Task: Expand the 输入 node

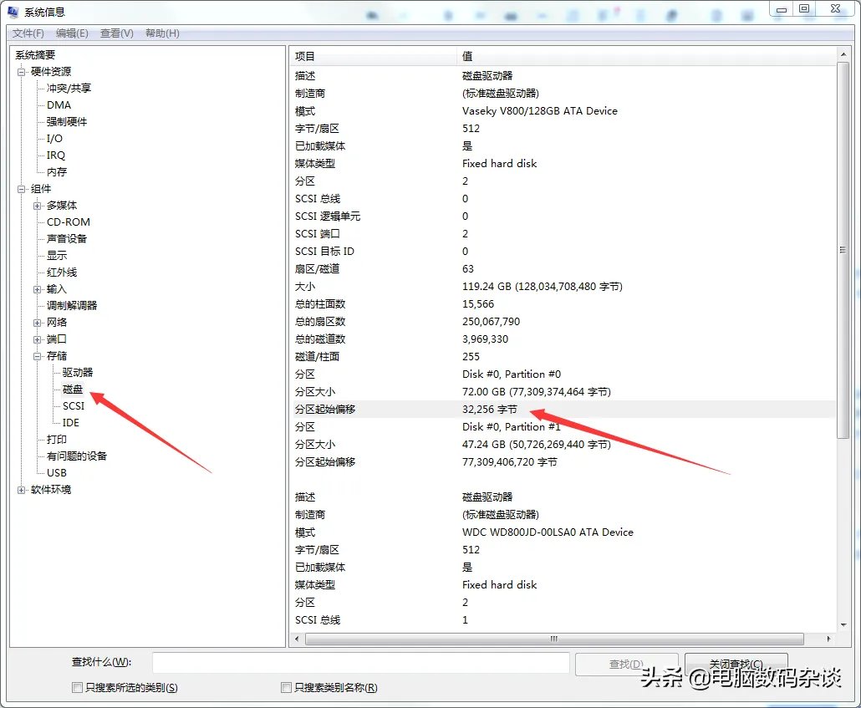Action: (x=37, y=288)
